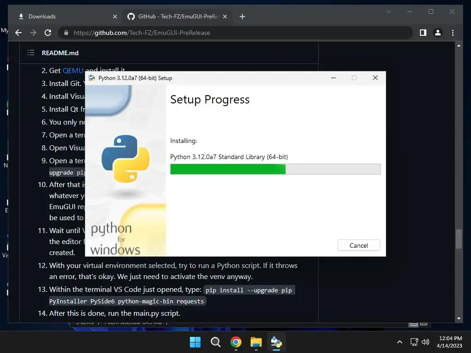This screenshot has width=471, height=353.
Task: Open Chrome from the taskbar
Action: (236, 342)
